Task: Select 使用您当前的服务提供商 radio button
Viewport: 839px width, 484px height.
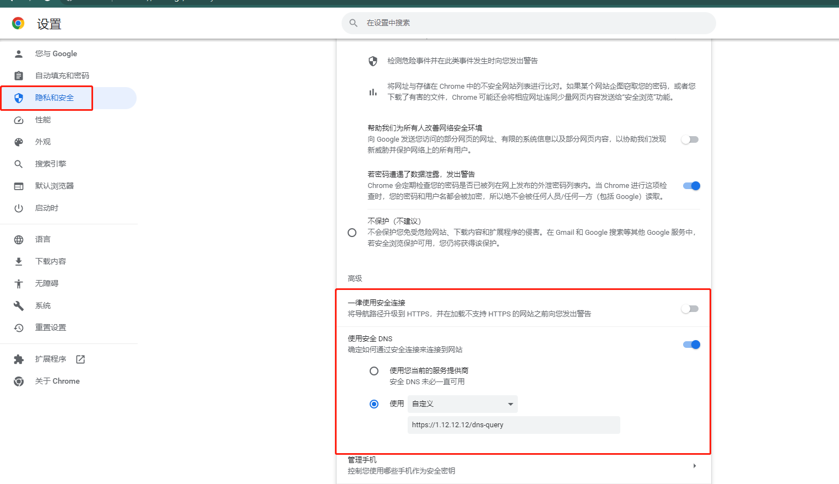Action: (x=374, y=371)
